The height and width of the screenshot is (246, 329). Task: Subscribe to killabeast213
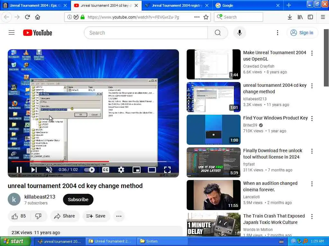(x=78, y=200)
